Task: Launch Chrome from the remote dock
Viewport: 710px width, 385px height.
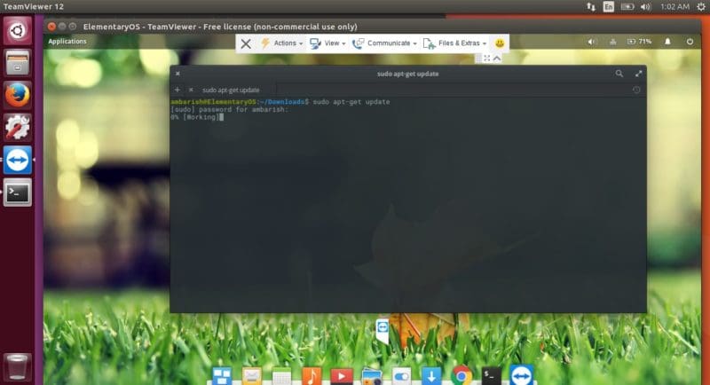Action: tap(461, 376)
